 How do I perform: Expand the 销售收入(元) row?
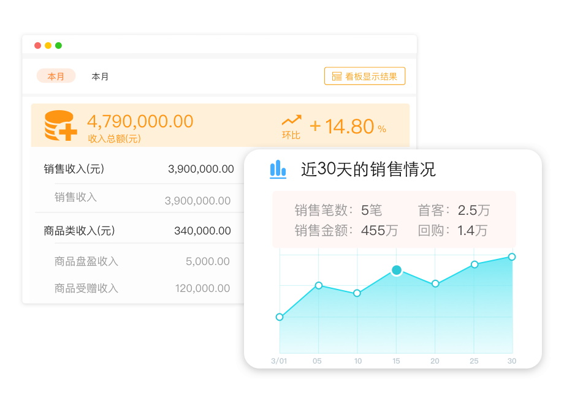point(74,169)
